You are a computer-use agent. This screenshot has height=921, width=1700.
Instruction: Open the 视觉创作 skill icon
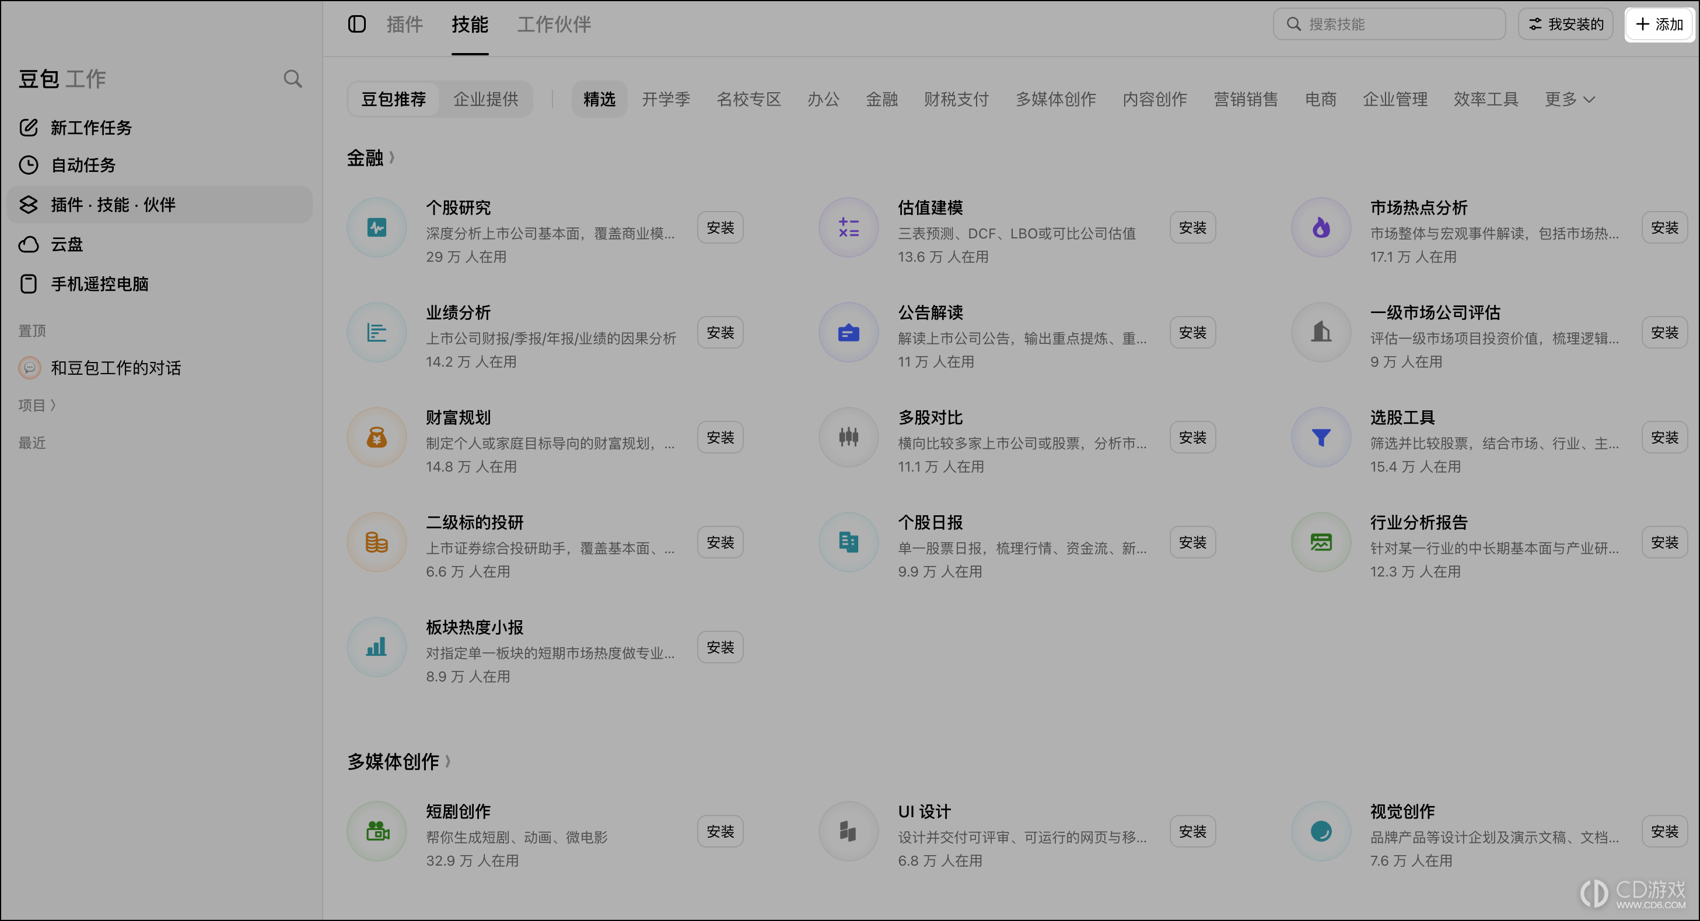point(1321,831)
